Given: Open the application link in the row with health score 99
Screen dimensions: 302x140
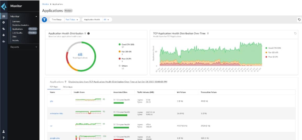Looking at the screenshot, I should pos(51,126).
